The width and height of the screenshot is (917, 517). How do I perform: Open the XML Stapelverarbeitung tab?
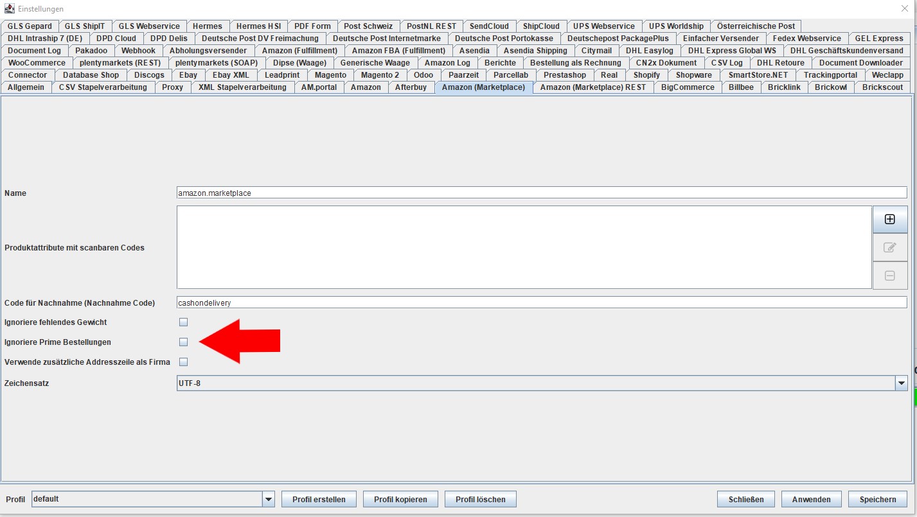coord(242,87)
